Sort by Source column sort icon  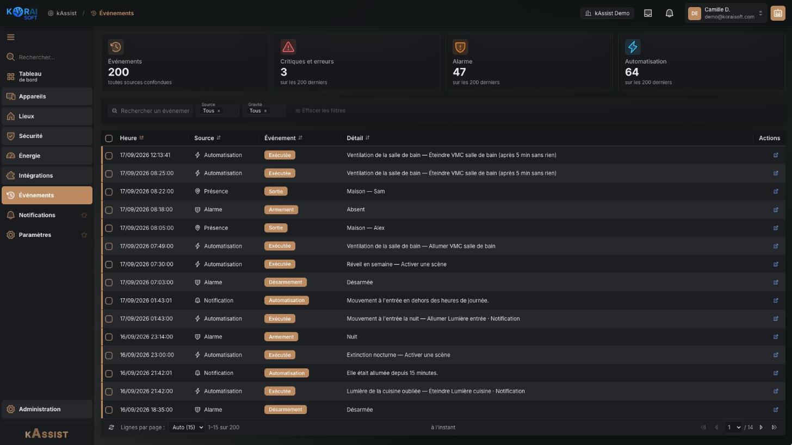(x=219, y=138)
